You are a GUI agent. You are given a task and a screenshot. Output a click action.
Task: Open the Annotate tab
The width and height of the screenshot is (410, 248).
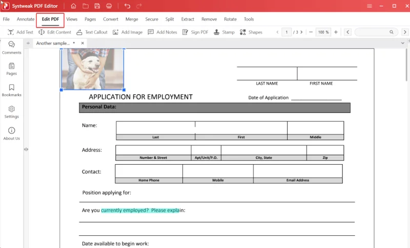pyautogui.click(x=26, y=19)
